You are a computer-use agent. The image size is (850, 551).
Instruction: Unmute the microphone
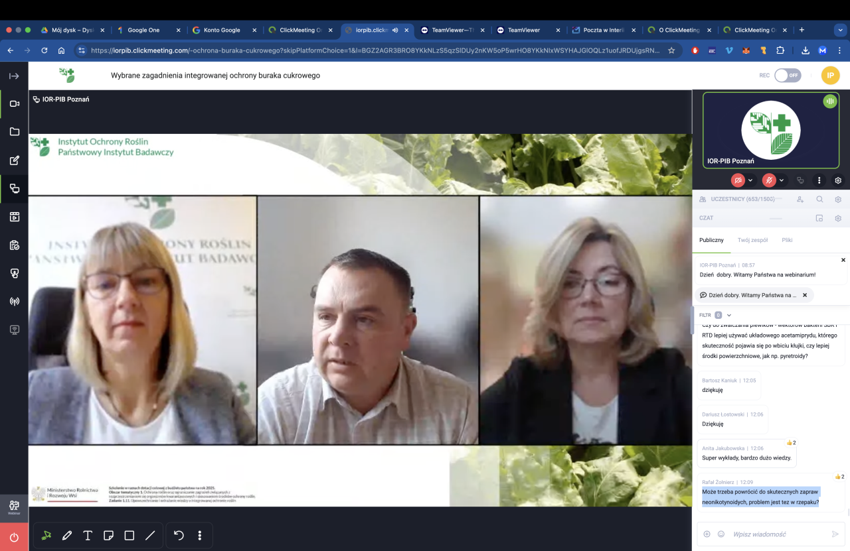[x=769, y=180]
